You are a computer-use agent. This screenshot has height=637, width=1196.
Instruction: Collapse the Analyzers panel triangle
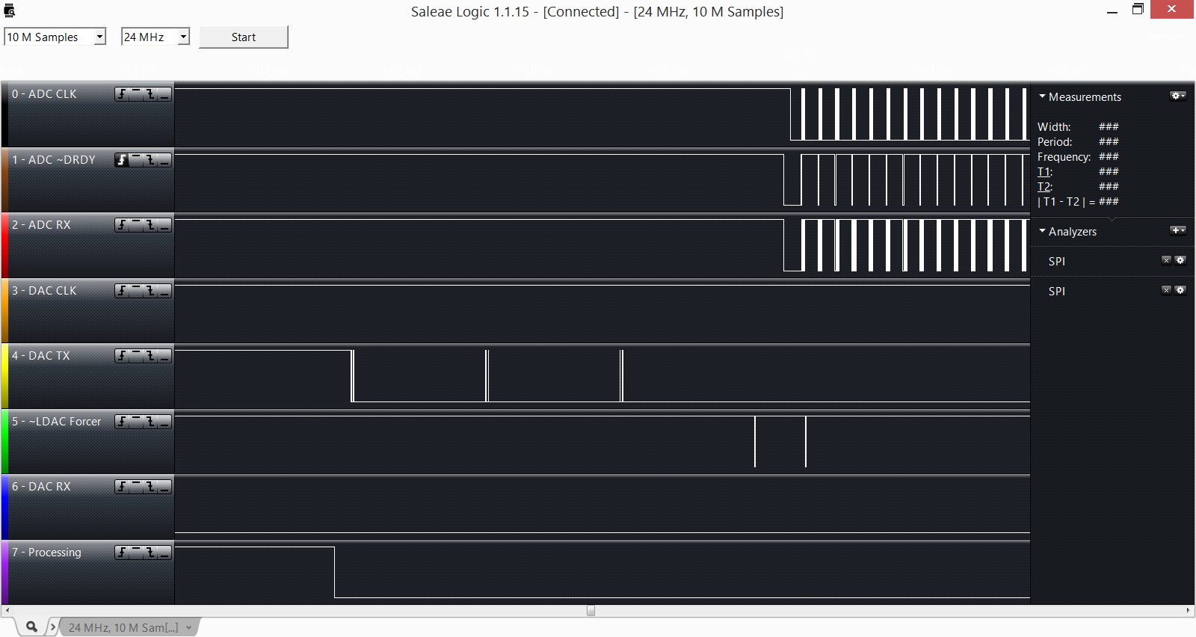(x=1042, y=231)
